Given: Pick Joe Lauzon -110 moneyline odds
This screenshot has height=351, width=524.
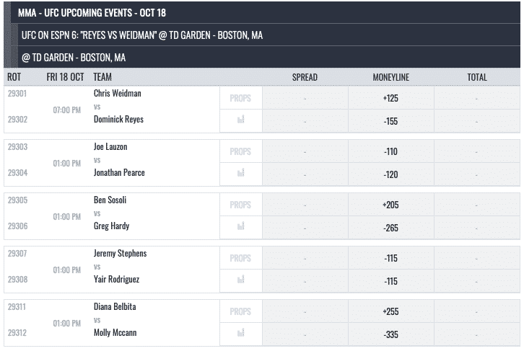Looking at the screenshot, I should tap(391, 151).
